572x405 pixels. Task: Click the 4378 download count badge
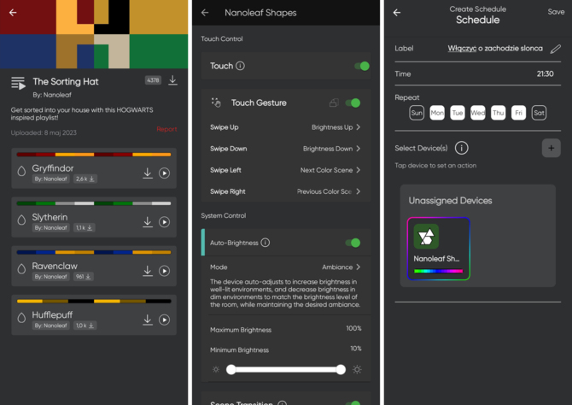click(x=153, y=80)
